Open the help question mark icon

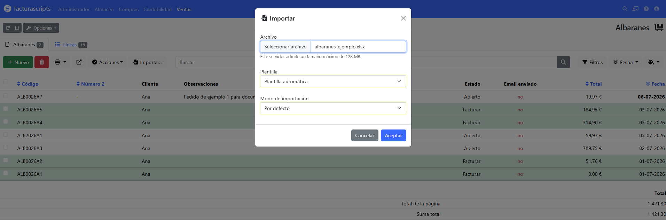[646, 9]
